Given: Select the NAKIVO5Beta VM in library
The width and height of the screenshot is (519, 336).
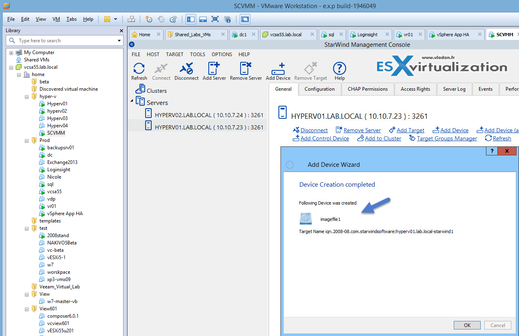Looking at the screenshot, I should pyautogui.click(x=62, y=243).
